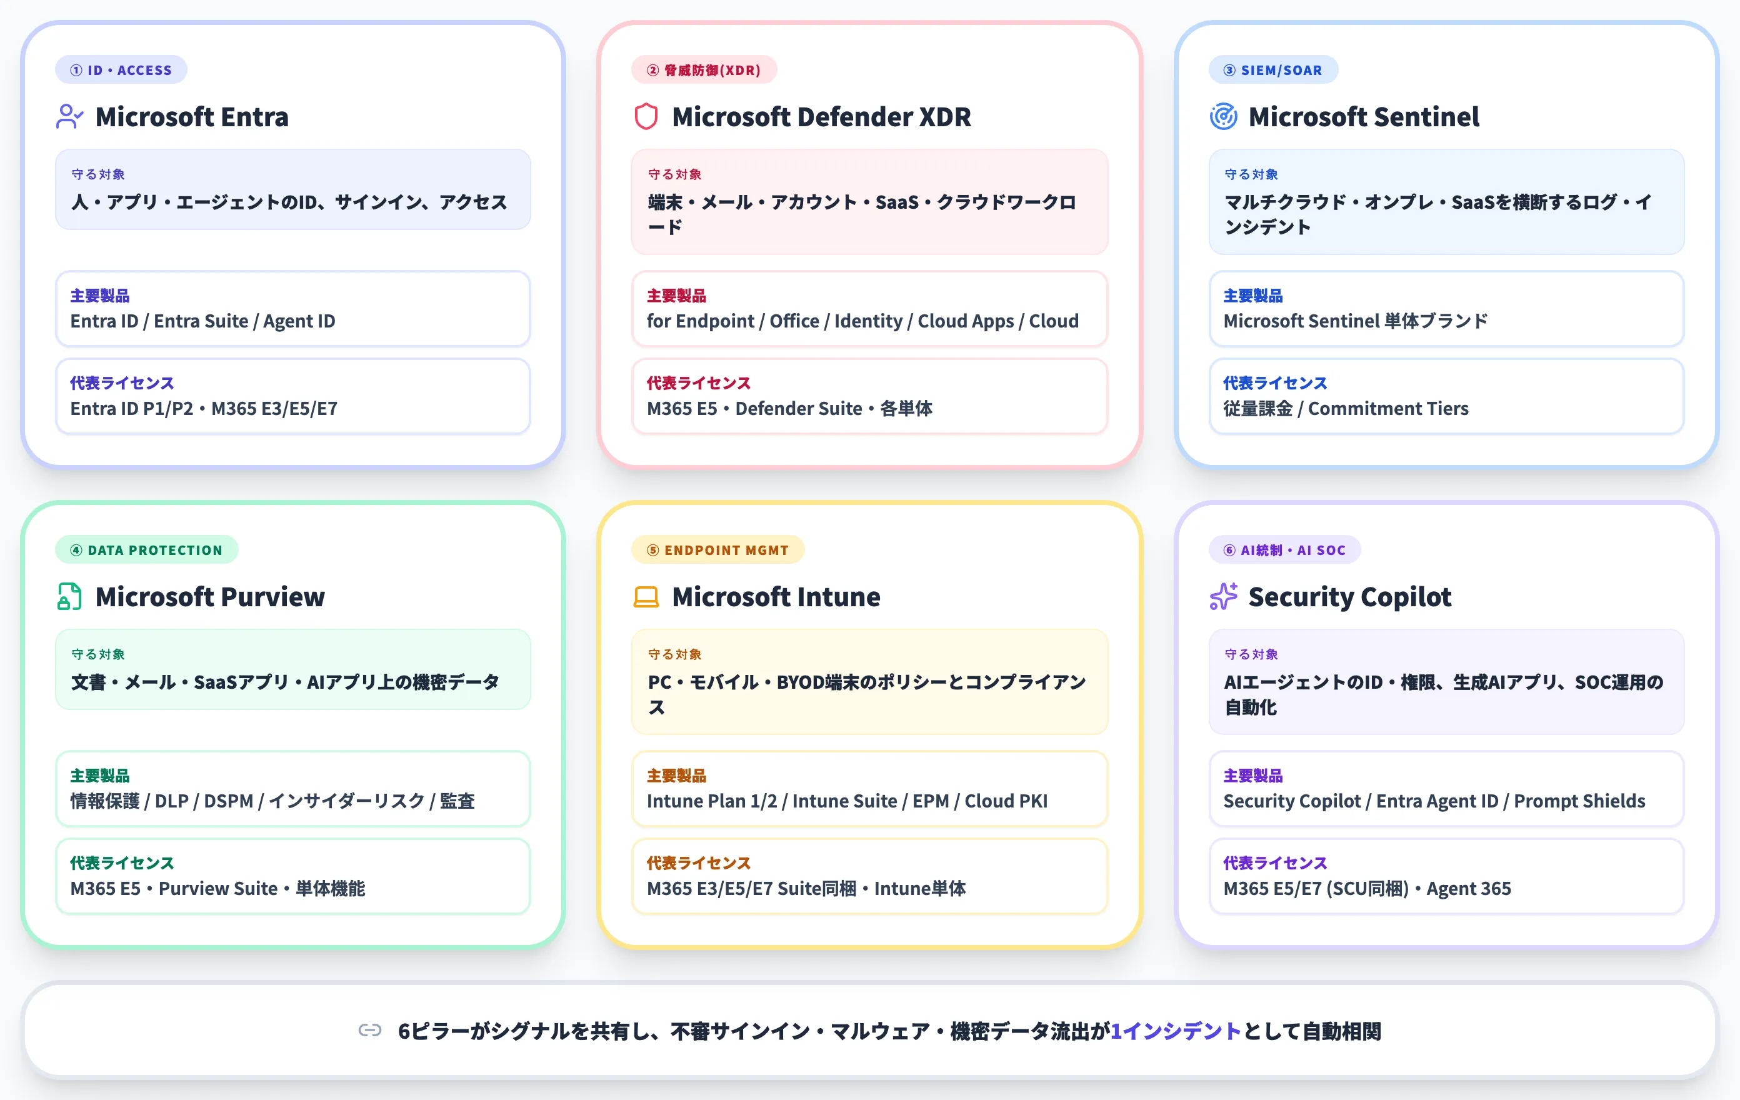Click 'M365 E3/E5/E7 Suite同梱・Intune単体' text

(806, 888)
